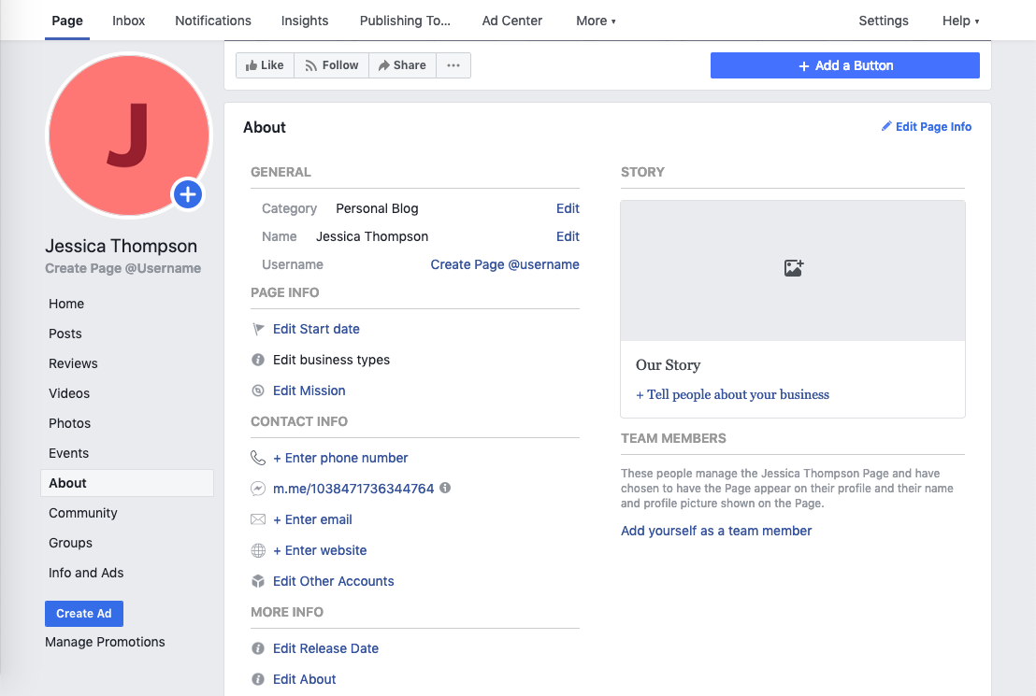Open the Help dropdown menu

coord(960,21)
